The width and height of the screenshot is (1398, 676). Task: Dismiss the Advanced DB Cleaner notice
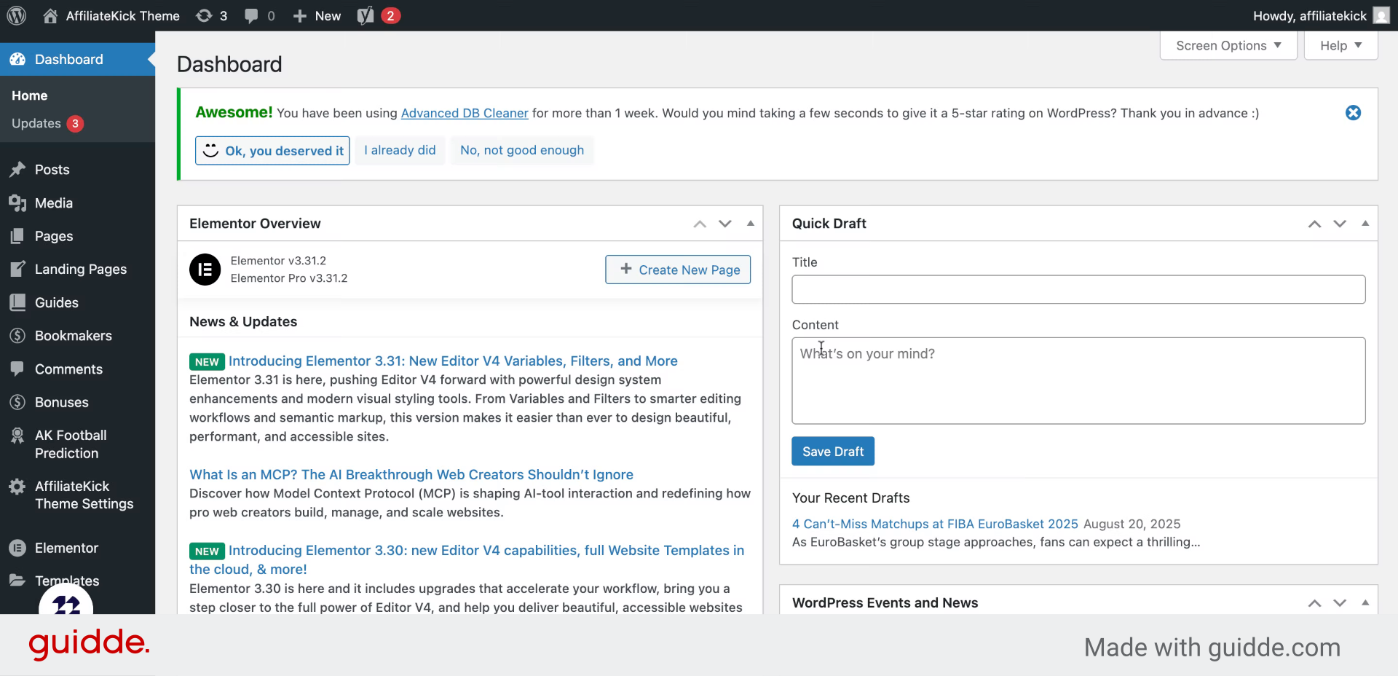point(1353,113)
